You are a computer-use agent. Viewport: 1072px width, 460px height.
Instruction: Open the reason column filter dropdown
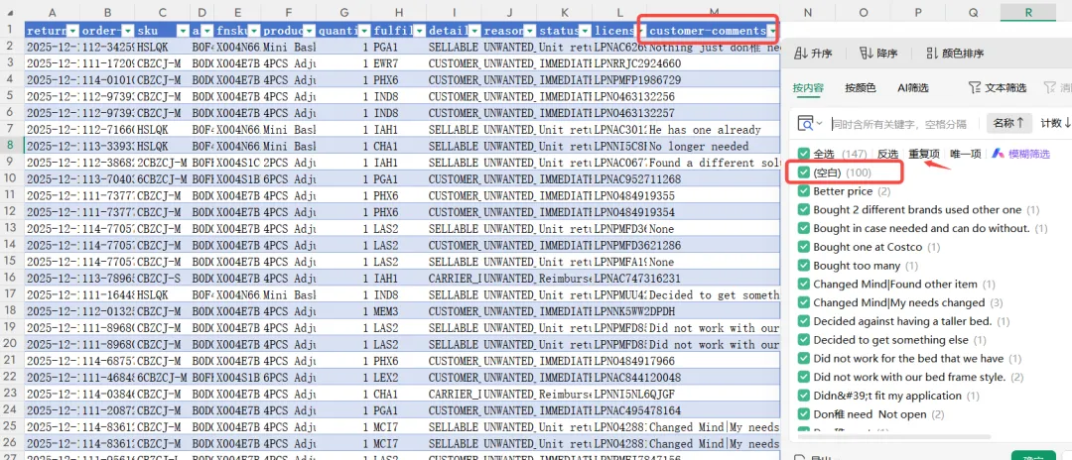point(529,32)
